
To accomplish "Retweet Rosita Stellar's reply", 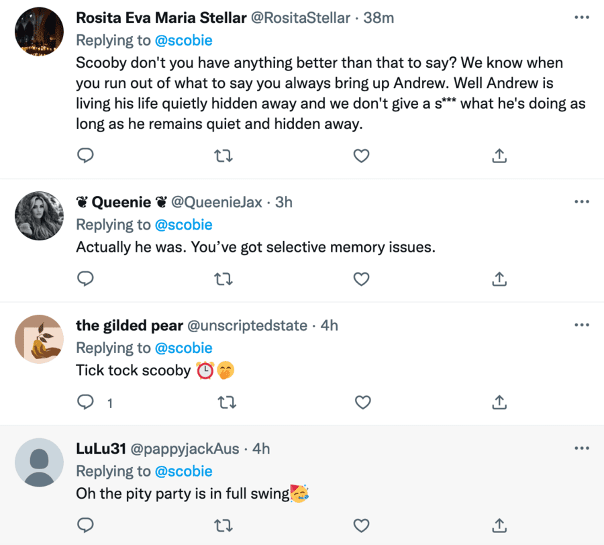I will pos(223,156).
